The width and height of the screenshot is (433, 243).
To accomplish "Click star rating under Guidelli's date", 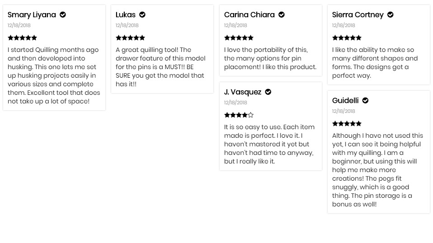I will coord(347,124).
